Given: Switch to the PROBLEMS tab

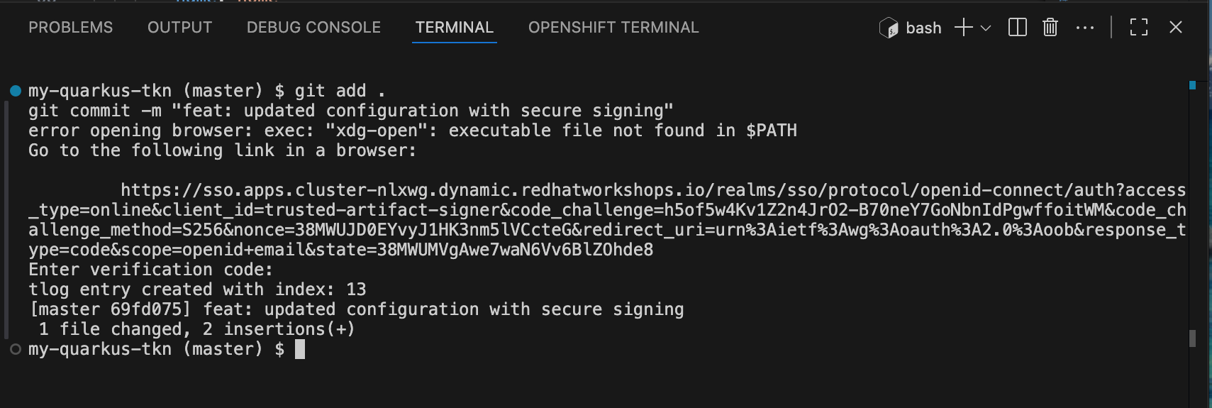Looking at the screenshot, I should (70, 28).
